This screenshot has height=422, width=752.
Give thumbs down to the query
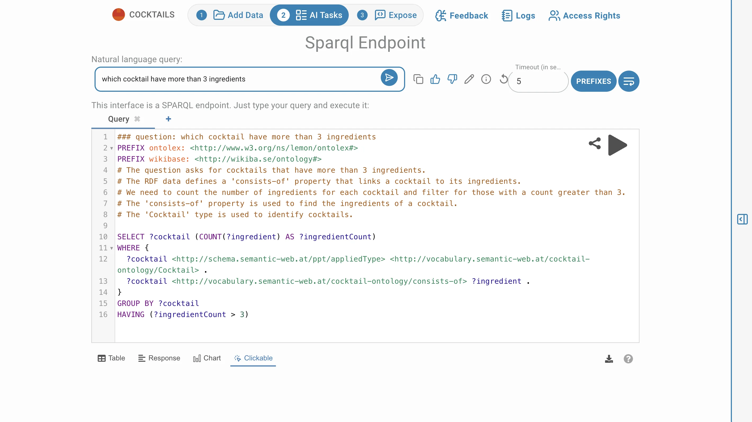(452, 79)
